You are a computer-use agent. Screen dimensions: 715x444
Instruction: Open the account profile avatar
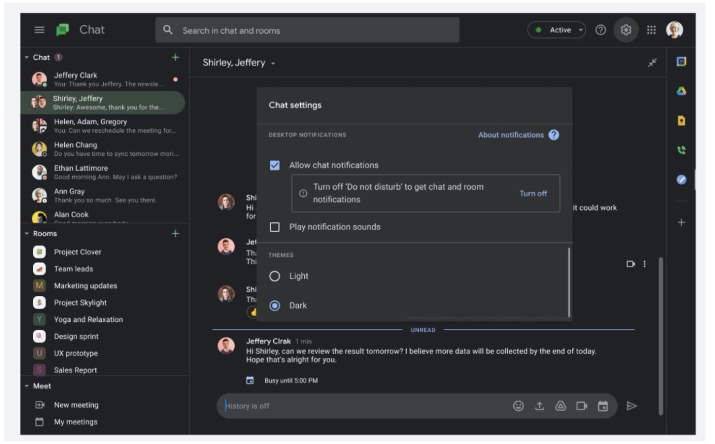point(675,30)
